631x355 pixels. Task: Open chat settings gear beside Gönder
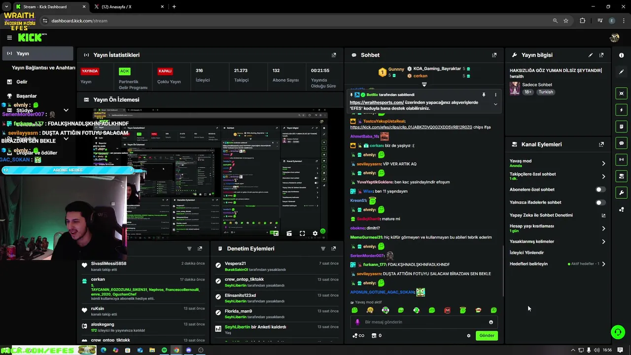468,336
